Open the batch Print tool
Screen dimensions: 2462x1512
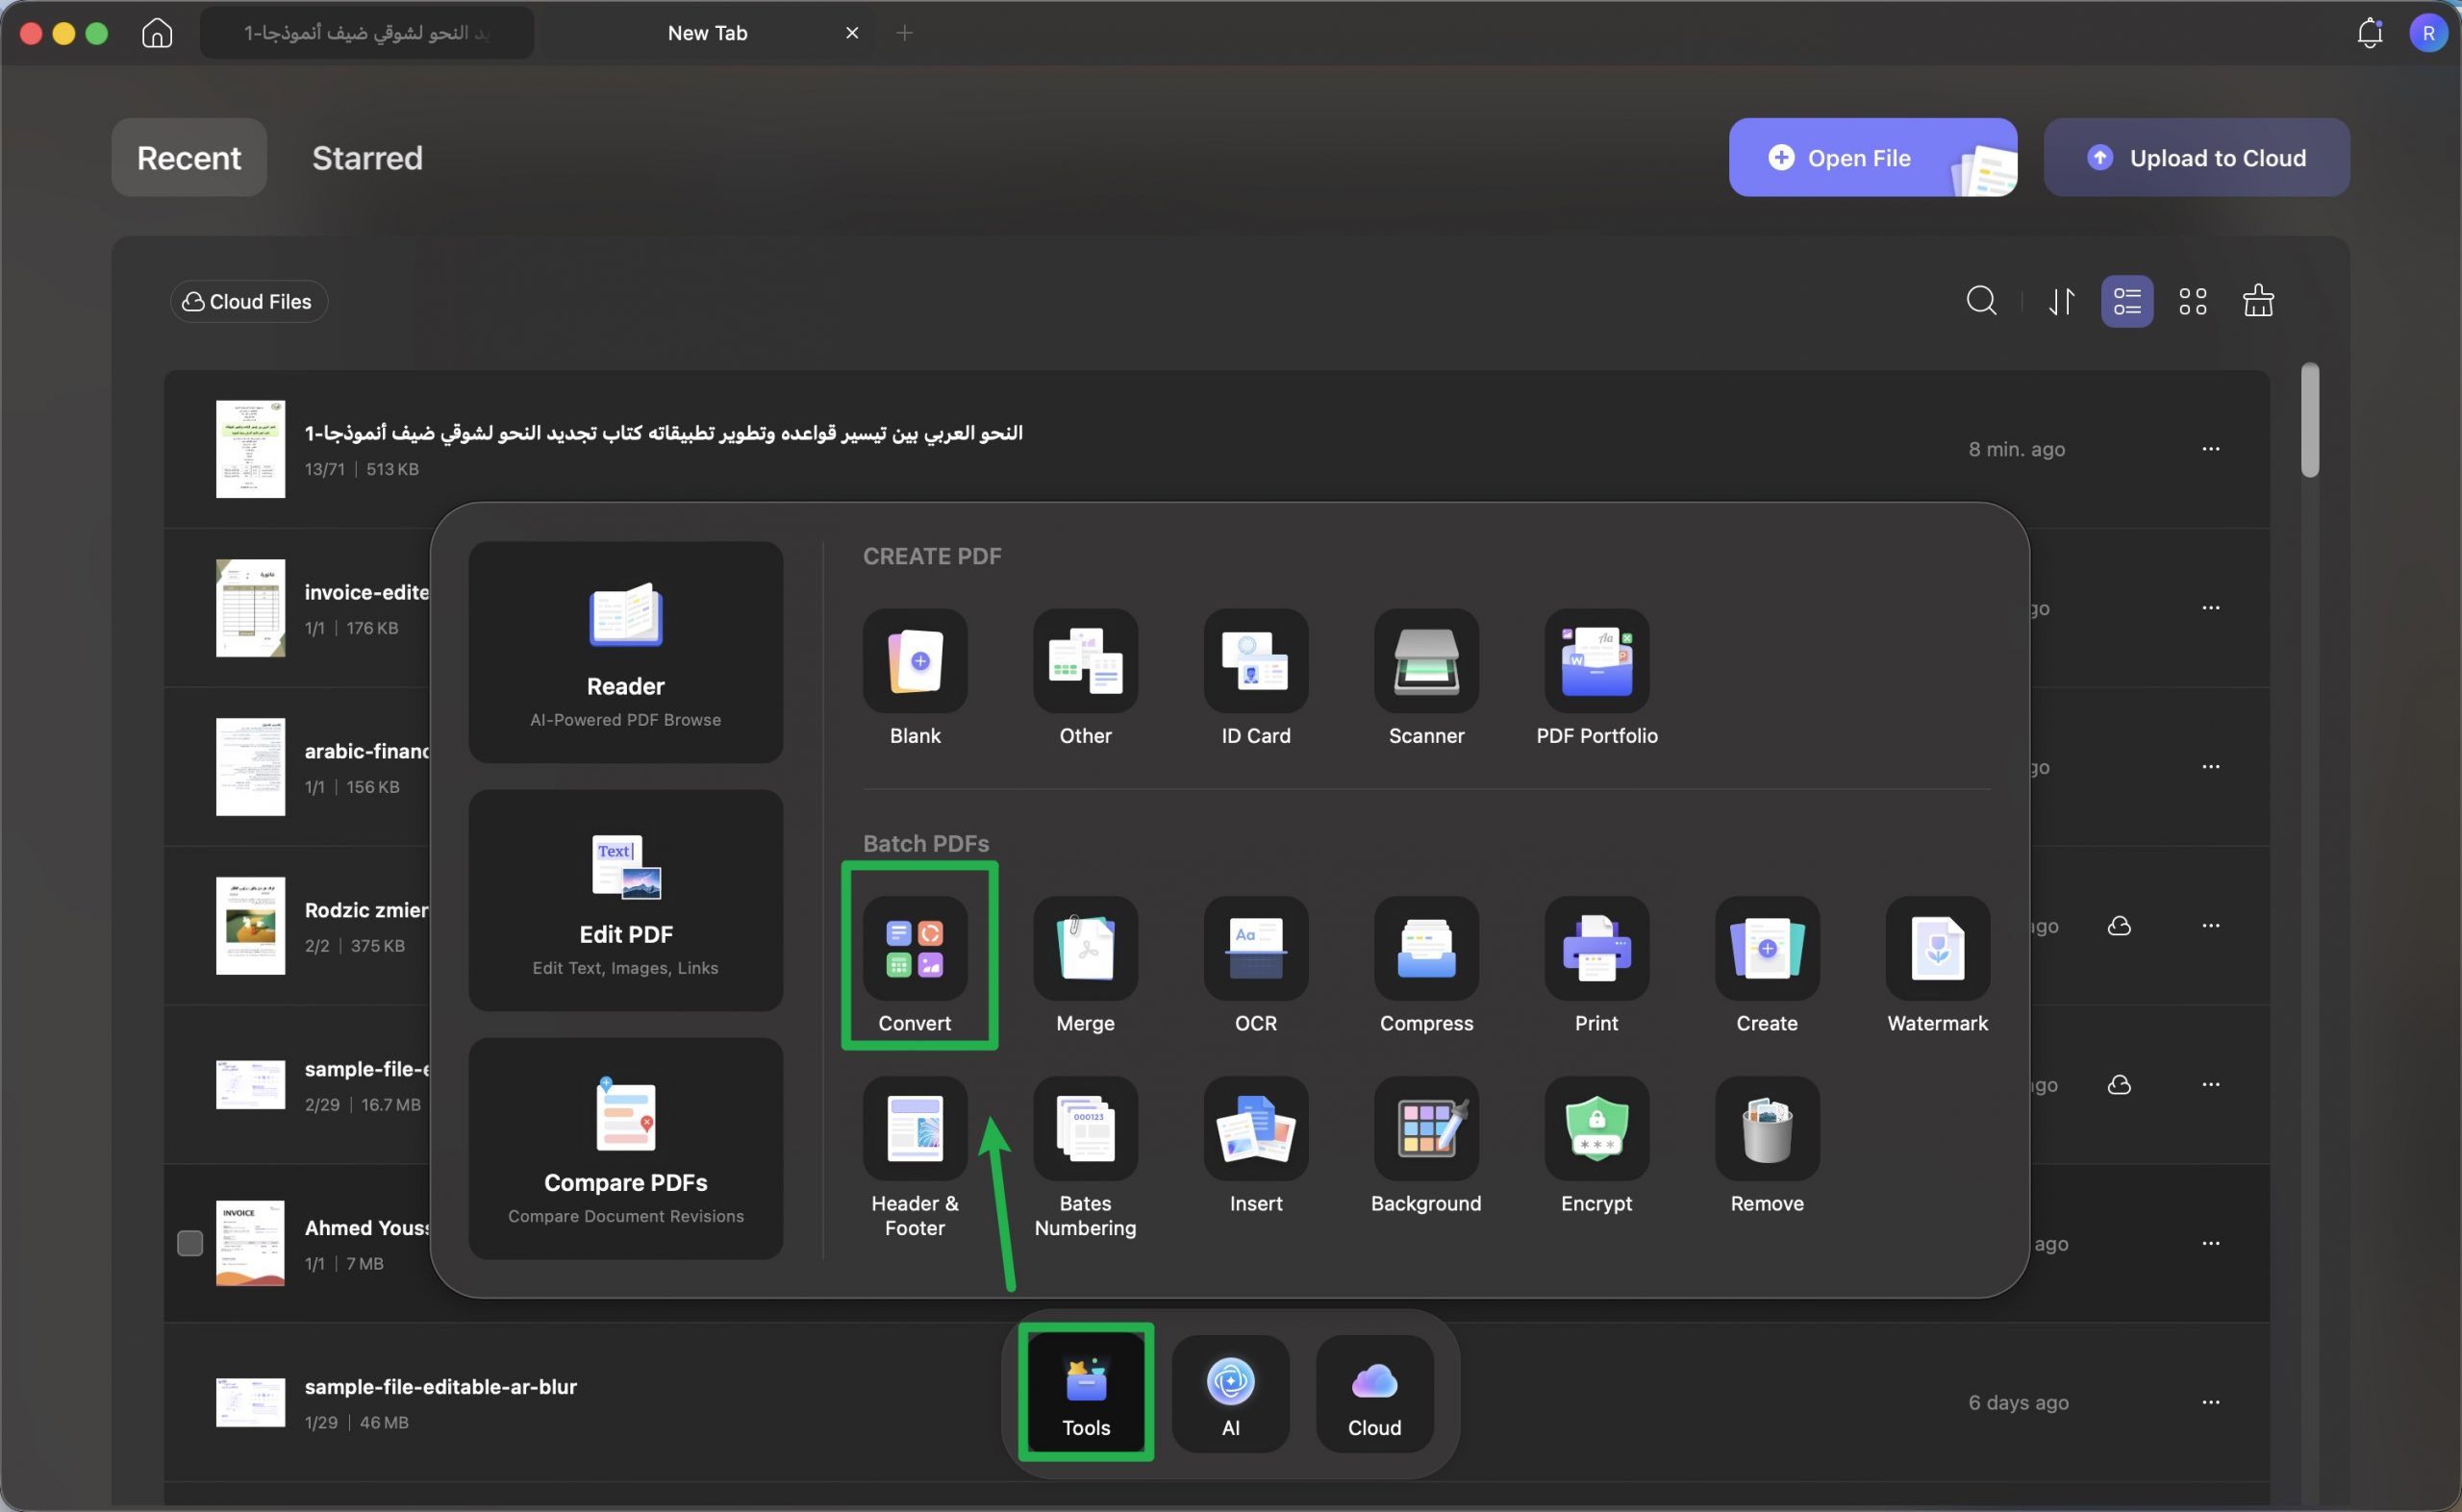[x=1596, y=965]
